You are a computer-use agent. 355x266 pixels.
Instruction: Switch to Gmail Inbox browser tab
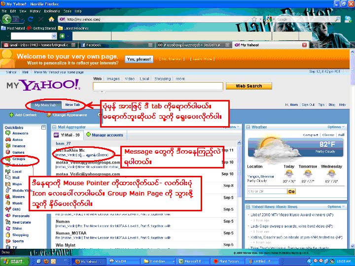(39, 45)
